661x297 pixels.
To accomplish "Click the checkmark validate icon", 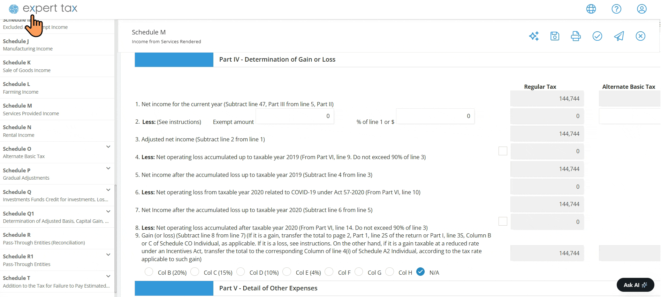I will [597, 36].
